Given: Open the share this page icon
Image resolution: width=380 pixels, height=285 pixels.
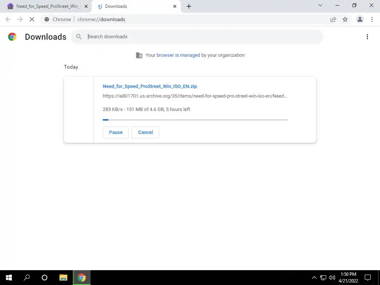Looking at the screenshot, I should coord(333,19).
